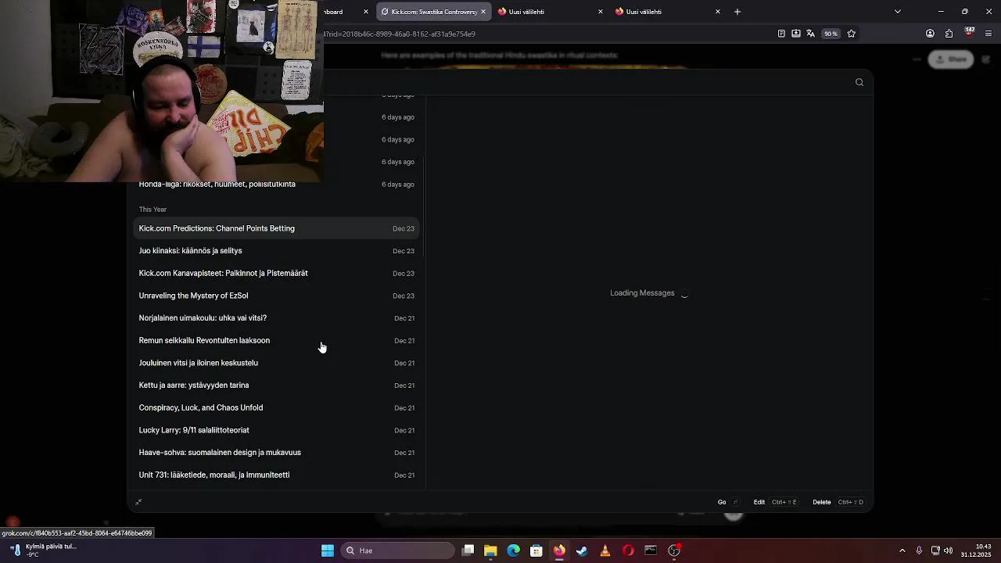Open chat 'Kick.com Predictions: Channel Points Betting'
1001x563 pixels.
(277, 228)
